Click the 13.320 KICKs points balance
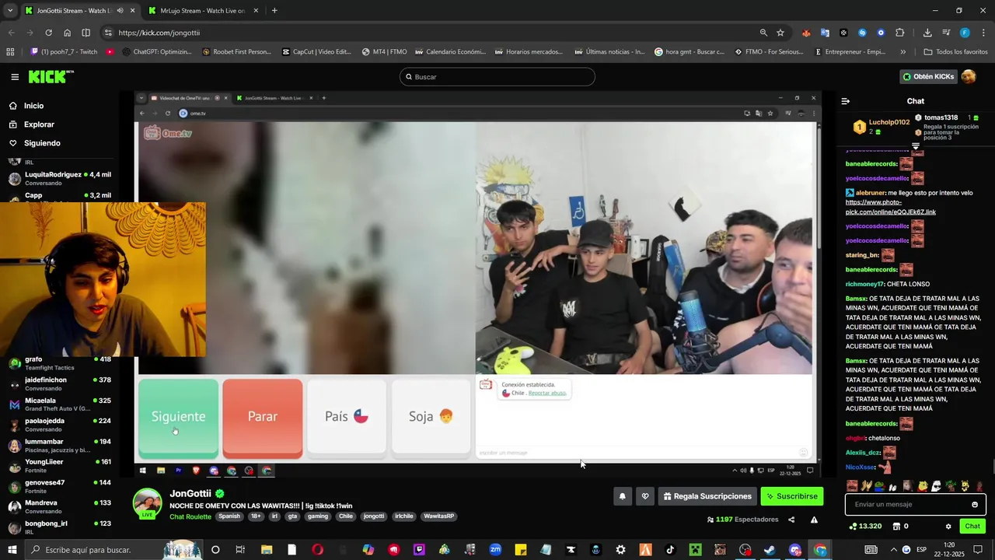 click(x=866, y=527)
